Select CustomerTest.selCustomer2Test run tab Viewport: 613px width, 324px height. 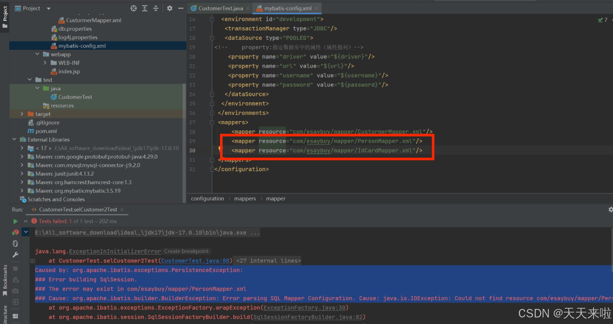(x=78, y=209)
